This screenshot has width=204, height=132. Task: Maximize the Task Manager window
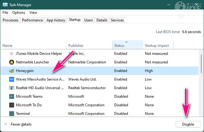tap(183, 5)
